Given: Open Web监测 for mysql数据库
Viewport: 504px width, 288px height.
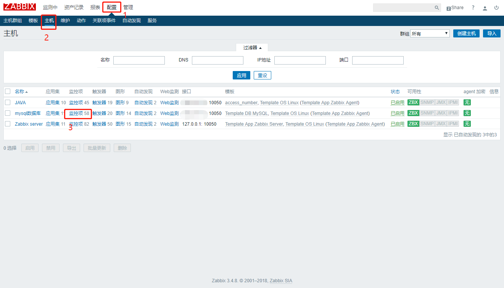Looking at the screenshot, I should tap(169, 113).
